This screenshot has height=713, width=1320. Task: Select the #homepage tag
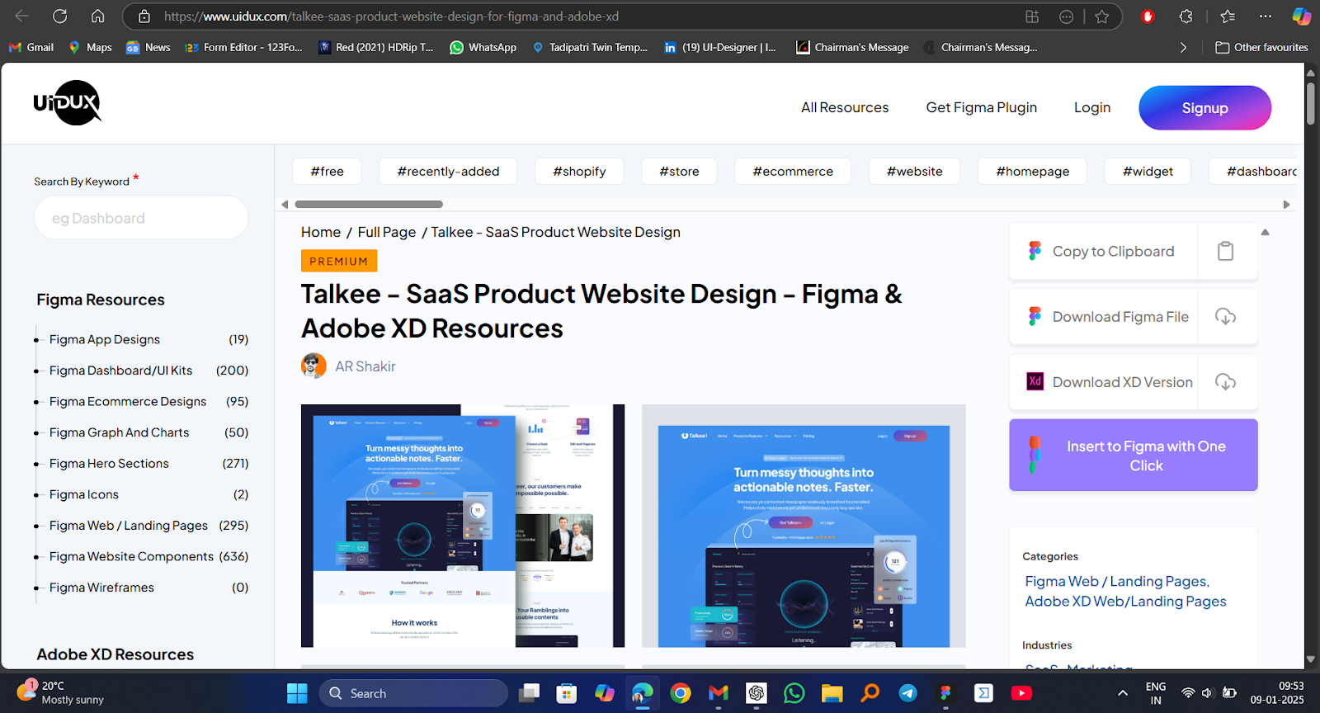1032,171
